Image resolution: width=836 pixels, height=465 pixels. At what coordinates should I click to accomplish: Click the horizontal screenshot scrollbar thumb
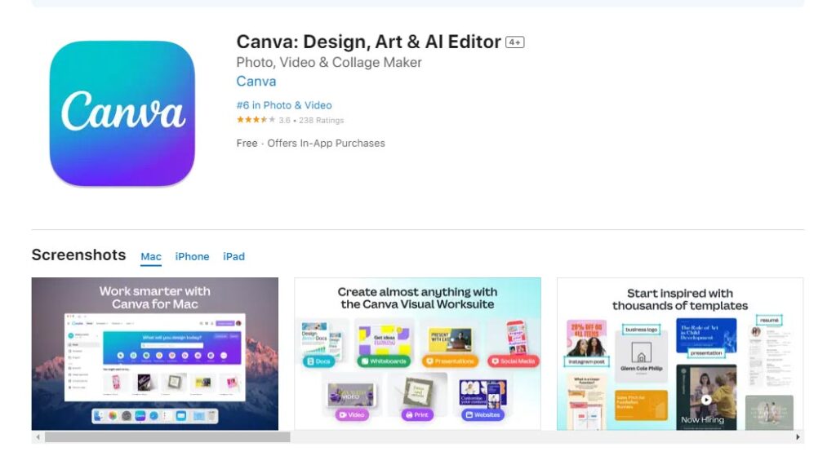[x=167, y=436]
